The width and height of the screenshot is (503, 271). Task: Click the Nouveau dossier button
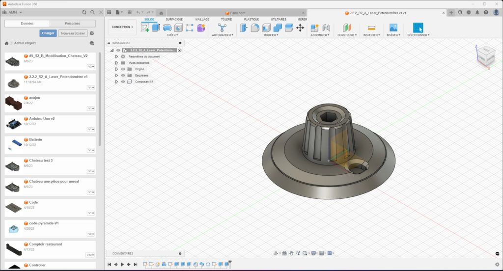[x=73, y=33]
